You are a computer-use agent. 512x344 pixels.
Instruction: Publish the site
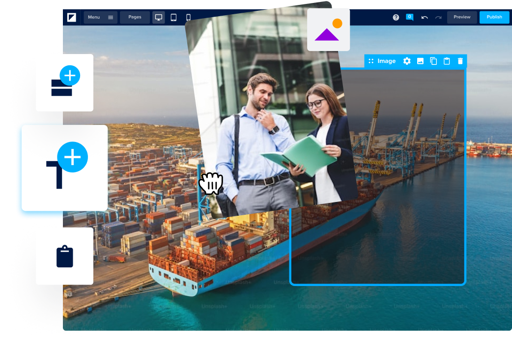click(x=494, y=17)
